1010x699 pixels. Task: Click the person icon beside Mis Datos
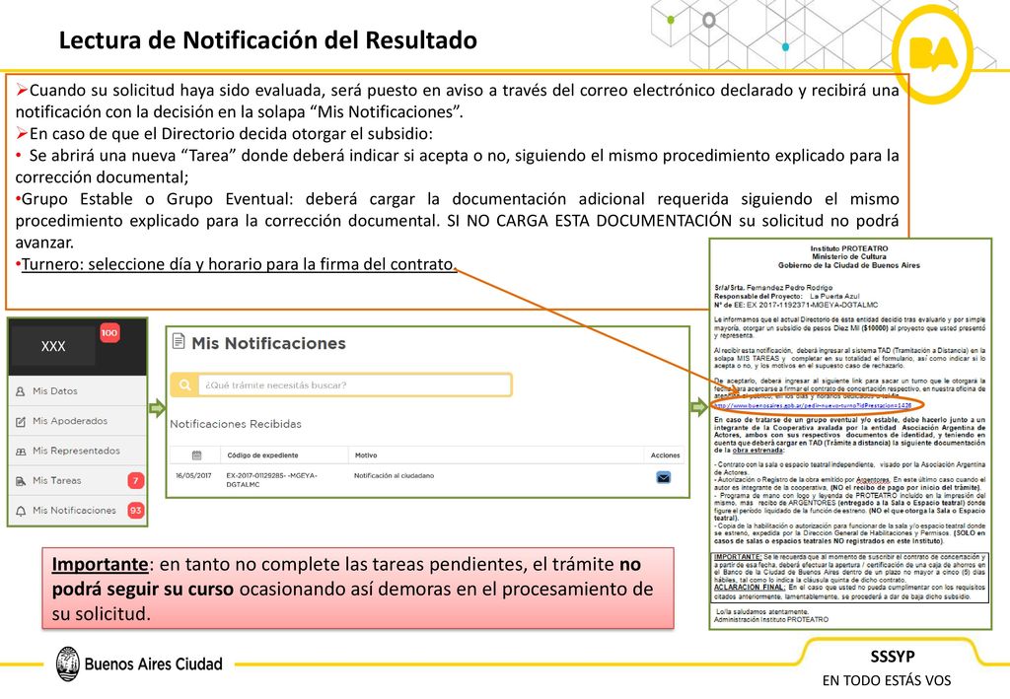tap(21, 391)
